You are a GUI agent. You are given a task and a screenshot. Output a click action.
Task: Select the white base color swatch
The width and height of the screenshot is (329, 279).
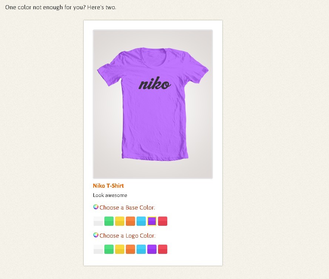click(98, 221)
